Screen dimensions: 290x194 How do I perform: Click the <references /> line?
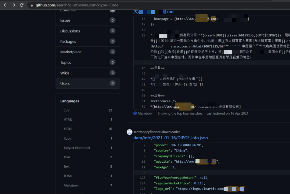(163, 101)
